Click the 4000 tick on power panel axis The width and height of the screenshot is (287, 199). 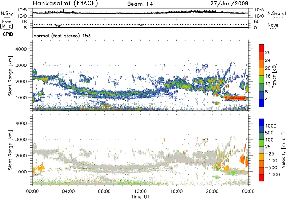[x=21, y=49]
